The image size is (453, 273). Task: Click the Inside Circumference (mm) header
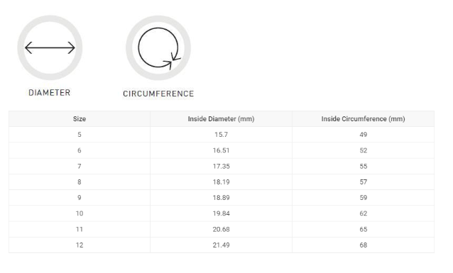tap(363, 119)
